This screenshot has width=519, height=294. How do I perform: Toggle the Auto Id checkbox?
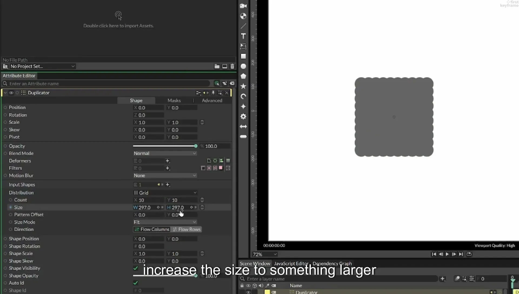pyautogui.click(x=136, y=283)
